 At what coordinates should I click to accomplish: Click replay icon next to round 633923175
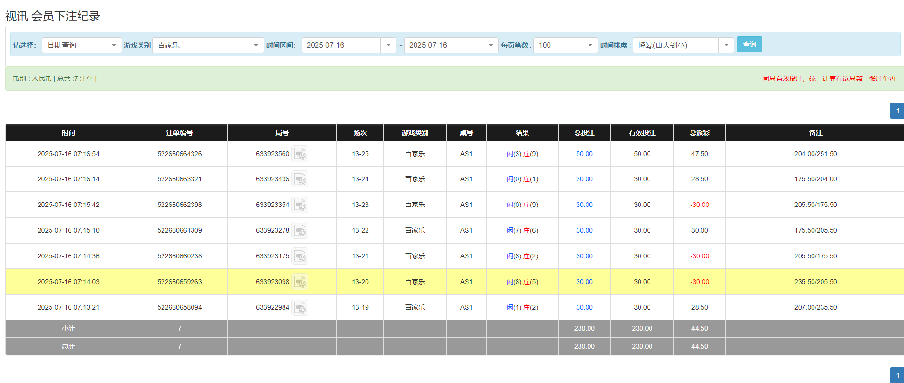300,256
